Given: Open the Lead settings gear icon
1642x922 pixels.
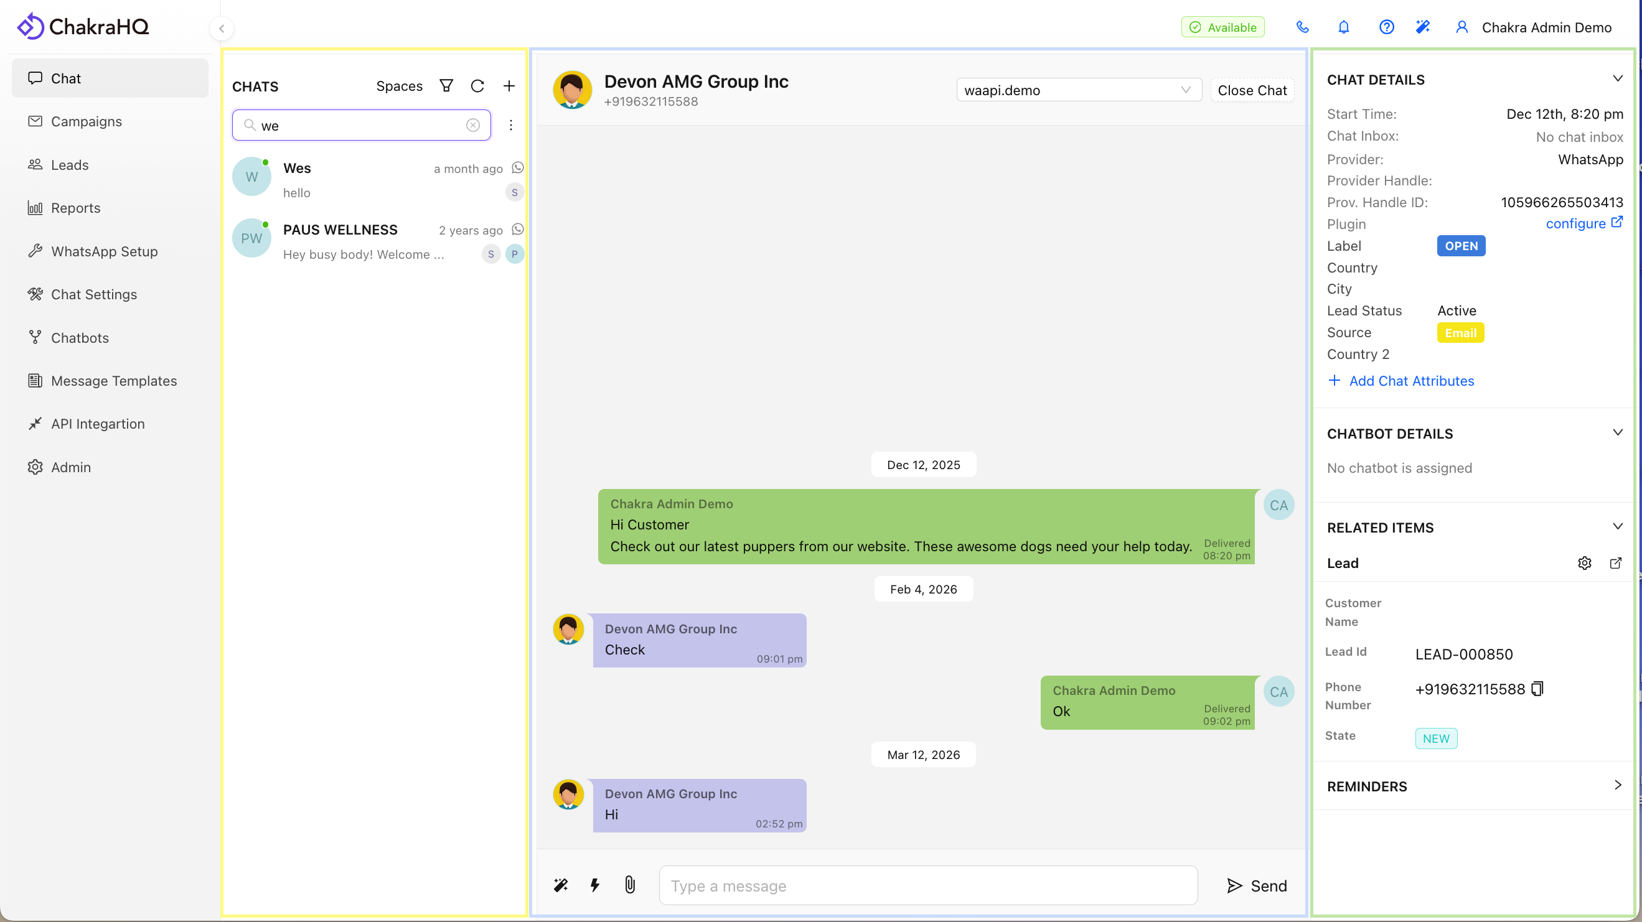Looking at the screenshot, I should [1585, 563].
